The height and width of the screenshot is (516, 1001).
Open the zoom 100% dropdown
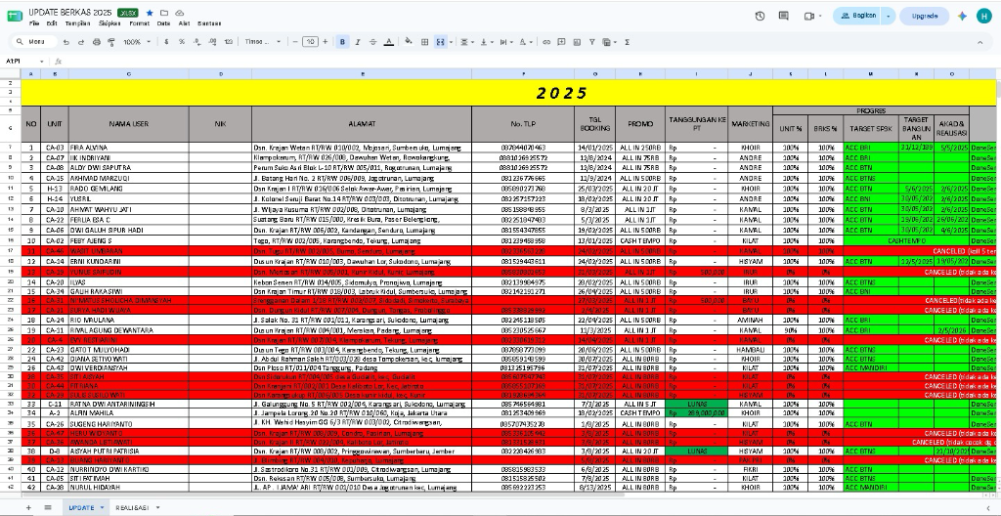pyautogui.click(x=137, y=42)
